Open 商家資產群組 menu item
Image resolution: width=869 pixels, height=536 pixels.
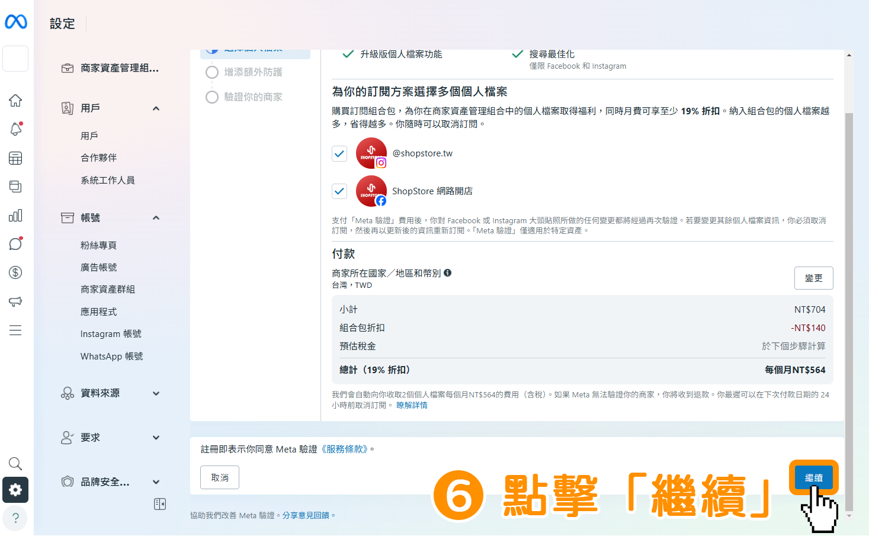108,289
